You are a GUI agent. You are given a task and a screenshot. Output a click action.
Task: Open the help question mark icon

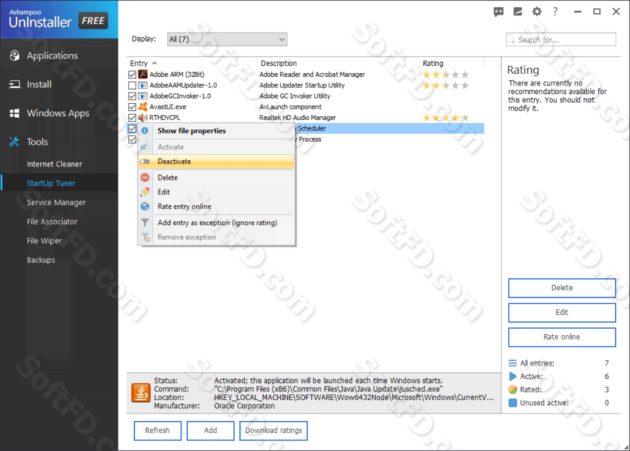pos(555,12)
